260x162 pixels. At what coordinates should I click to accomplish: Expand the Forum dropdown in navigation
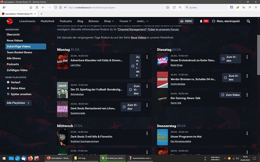(125, 21)
